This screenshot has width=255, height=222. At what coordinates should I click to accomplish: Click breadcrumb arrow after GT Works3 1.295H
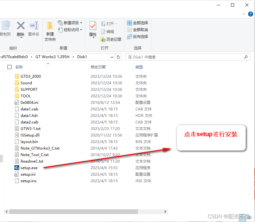(x=73, y=57)
